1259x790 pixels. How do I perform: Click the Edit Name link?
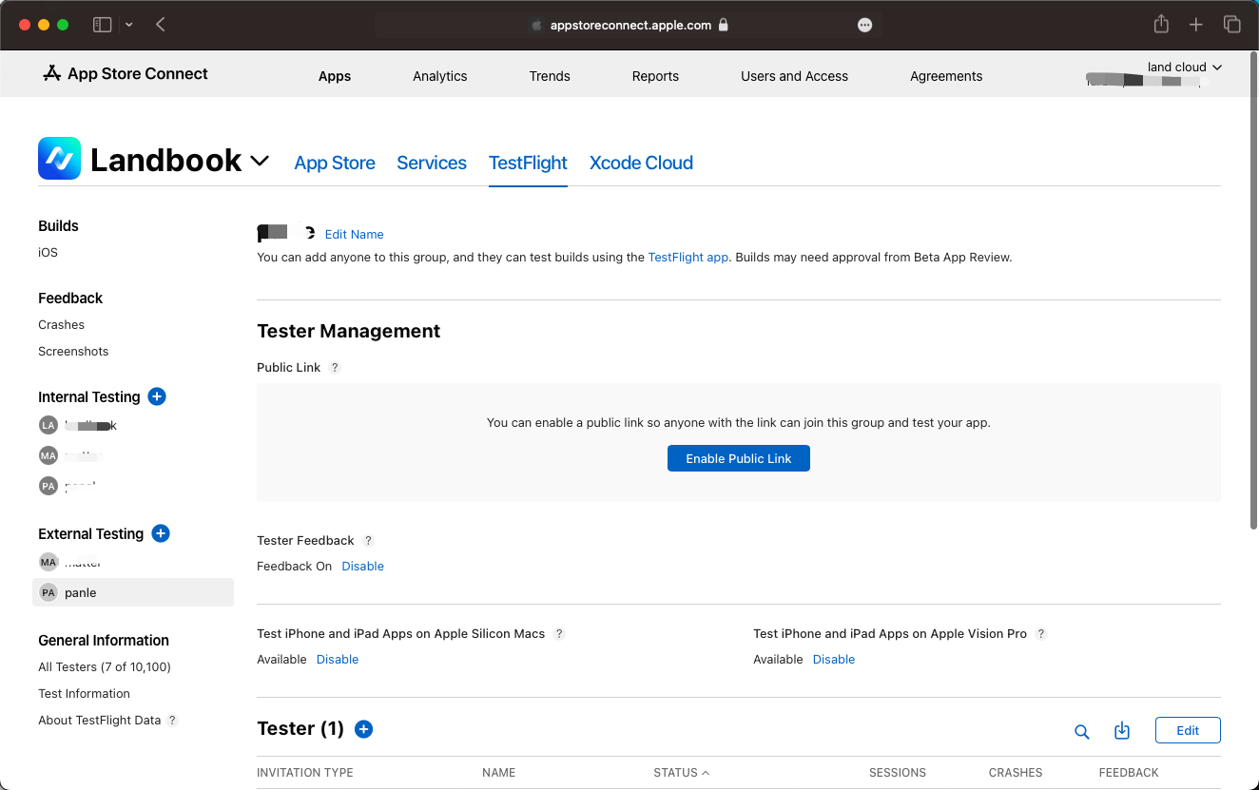click(355, 235)
